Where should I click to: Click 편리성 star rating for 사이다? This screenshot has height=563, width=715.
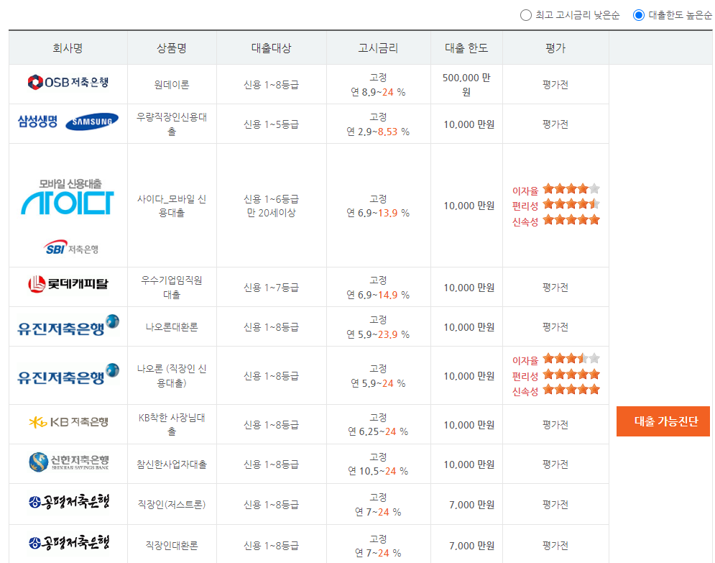tap(571, 204)
